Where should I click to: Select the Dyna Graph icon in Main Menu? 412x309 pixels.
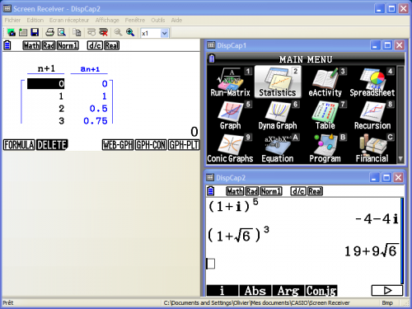pyautogui.click(x=278, y=115)
